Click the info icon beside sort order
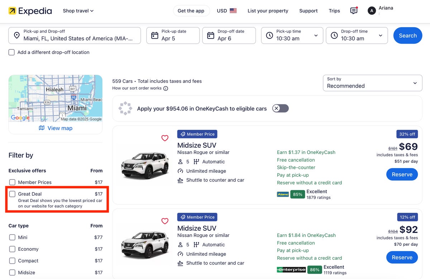 click(x=166, y=88)
